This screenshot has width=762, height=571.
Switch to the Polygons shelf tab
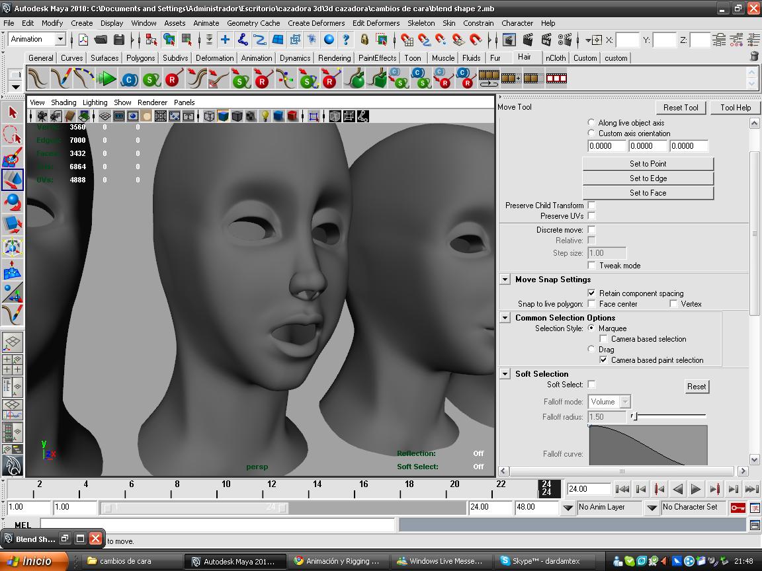point(140,58)
